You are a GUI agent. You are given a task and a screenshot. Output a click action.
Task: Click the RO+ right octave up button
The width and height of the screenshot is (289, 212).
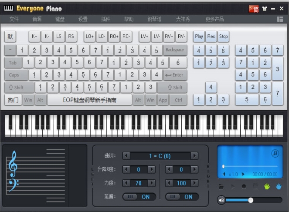pos(114,37)
